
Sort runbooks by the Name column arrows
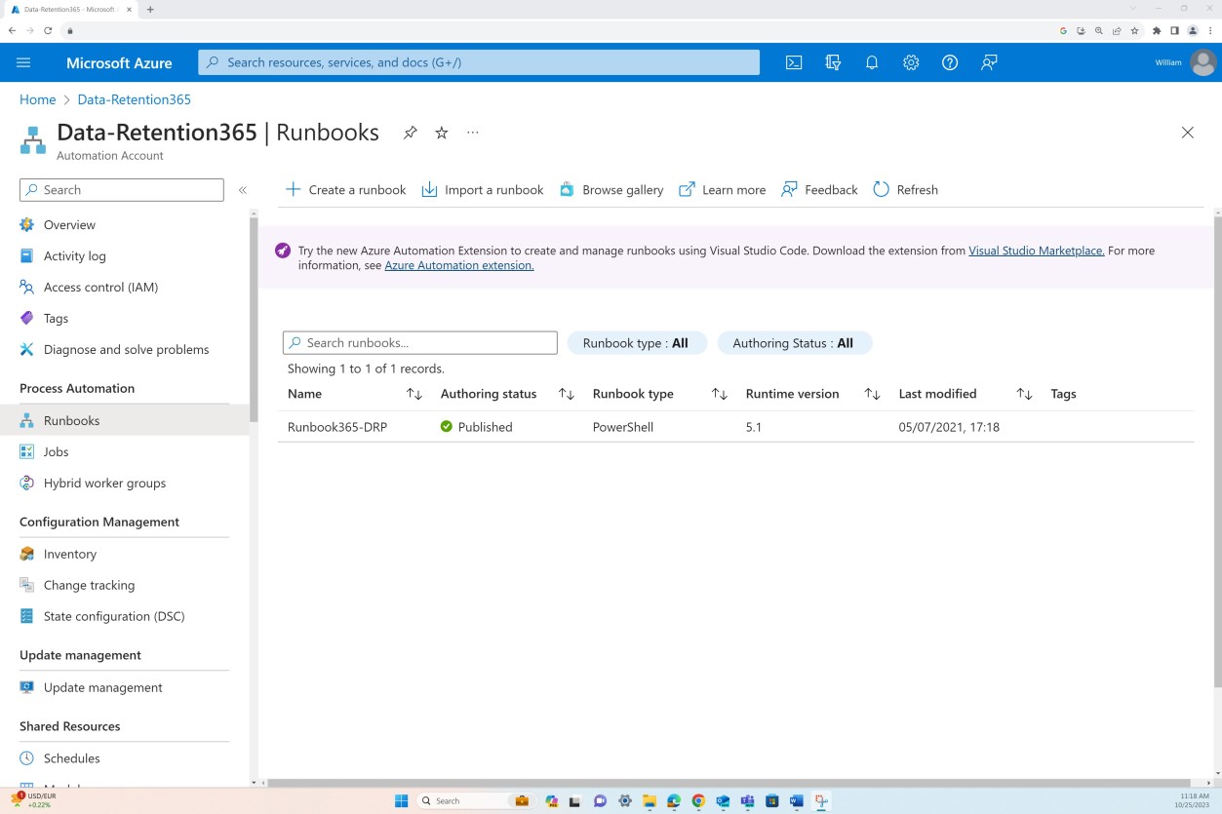414,394
